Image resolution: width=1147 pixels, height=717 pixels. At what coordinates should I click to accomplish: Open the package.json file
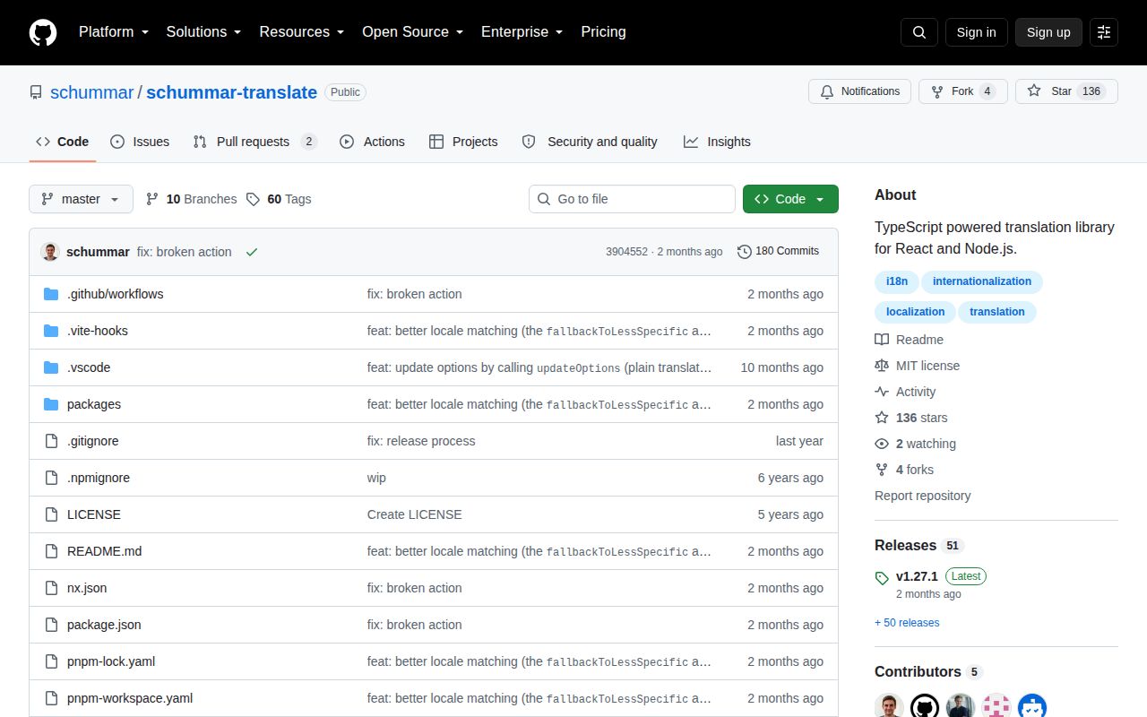tap(104, 625)
